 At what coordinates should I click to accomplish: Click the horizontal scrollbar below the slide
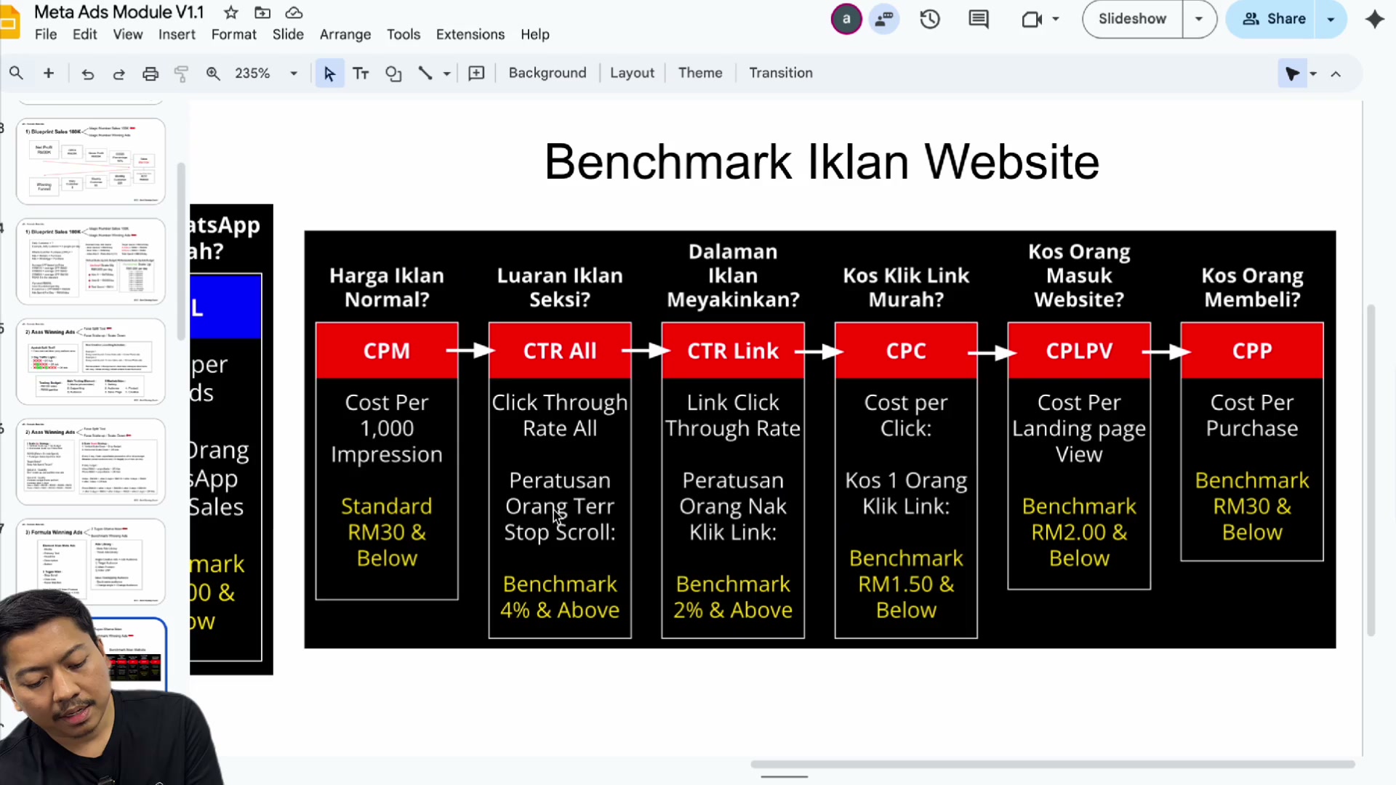[1052, 764]
